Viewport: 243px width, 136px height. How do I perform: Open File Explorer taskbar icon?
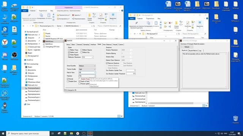pos(71,133)
